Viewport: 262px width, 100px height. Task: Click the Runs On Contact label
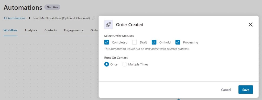click(116, 58)
